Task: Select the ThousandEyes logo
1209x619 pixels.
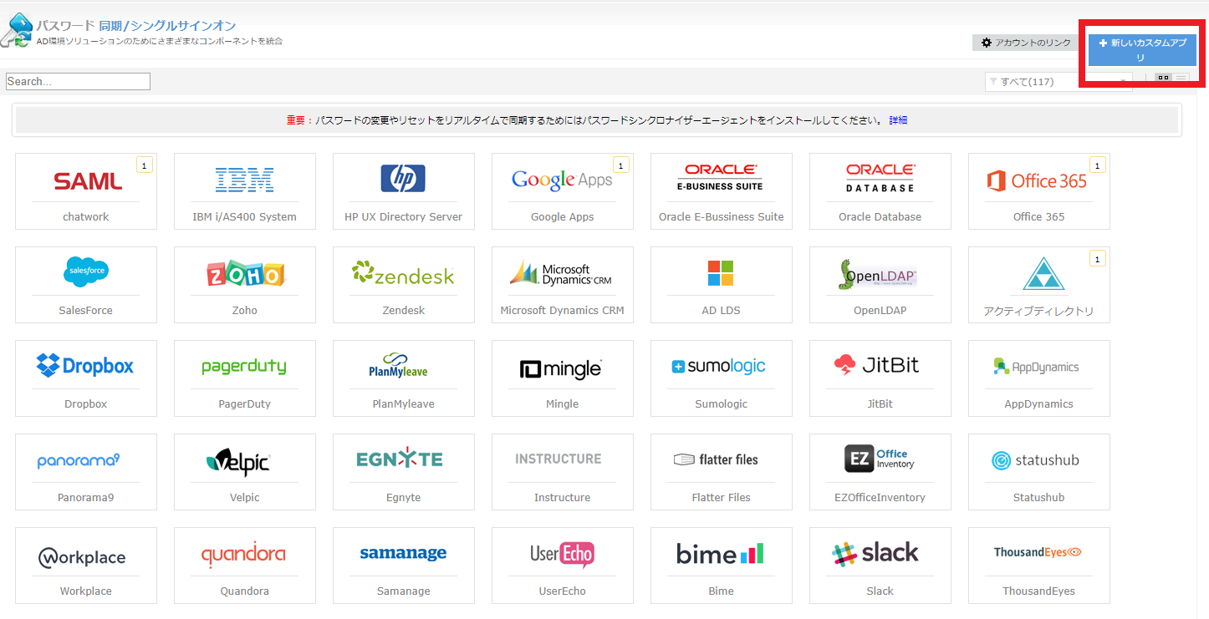Action: 1038,552
